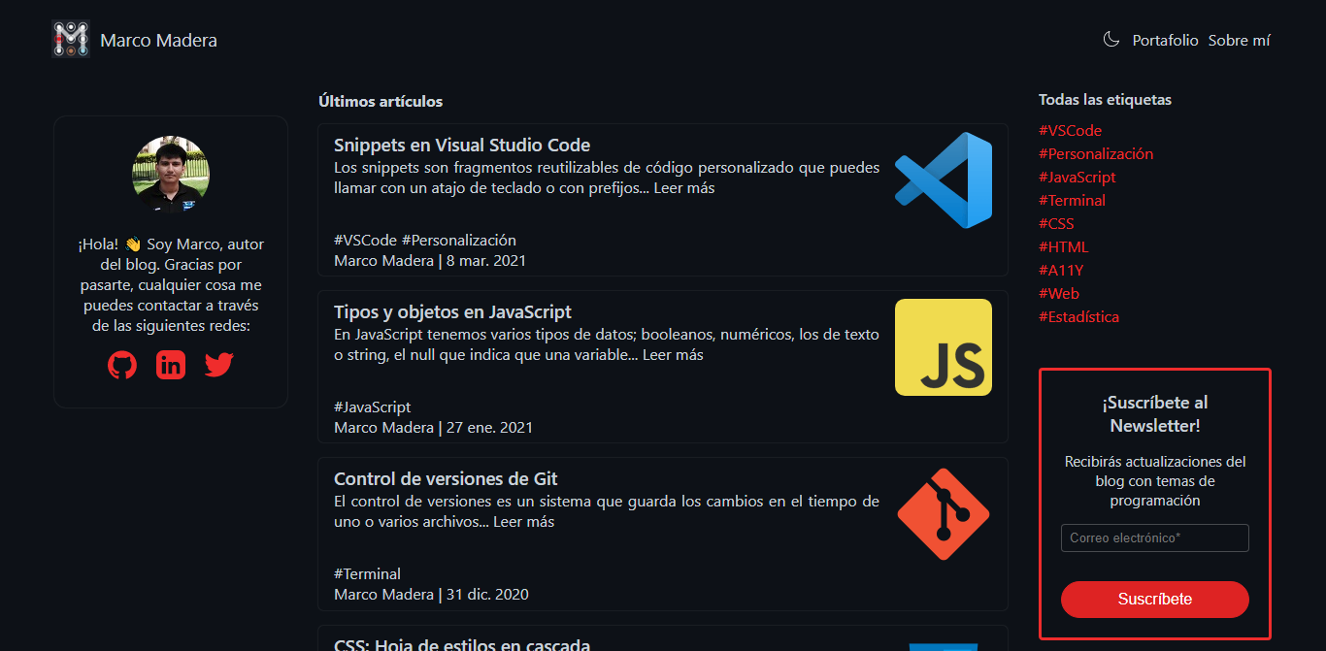Click the JavaScript article logo
The width and height of the screenshot is (1326, 651).
tap(943, 346)
